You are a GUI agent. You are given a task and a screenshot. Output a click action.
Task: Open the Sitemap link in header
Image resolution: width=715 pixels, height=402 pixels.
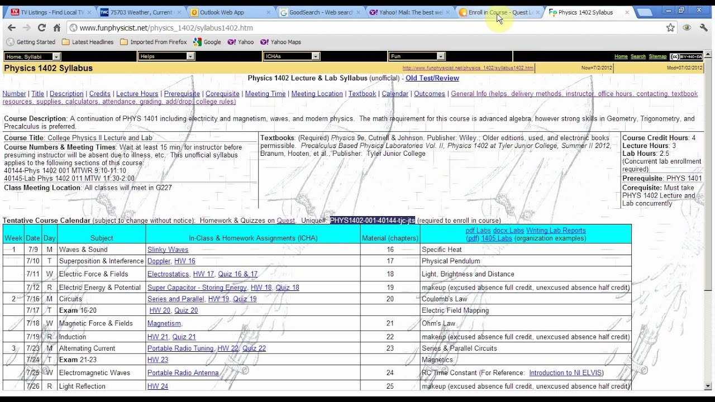coord(657,56)
